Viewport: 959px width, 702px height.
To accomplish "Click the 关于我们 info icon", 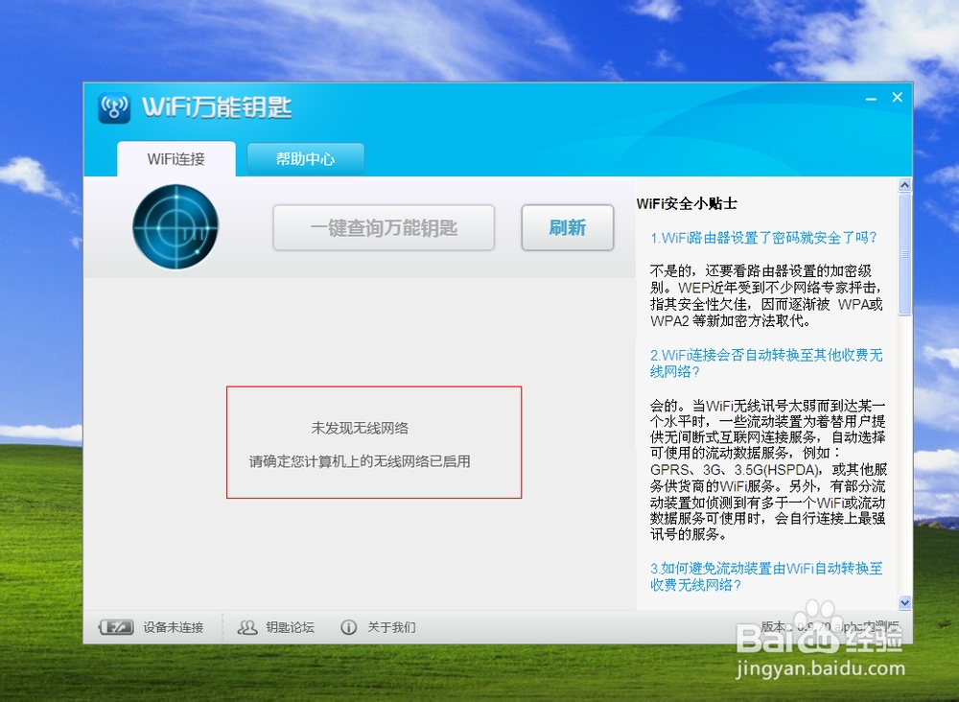I will (348, 627).
